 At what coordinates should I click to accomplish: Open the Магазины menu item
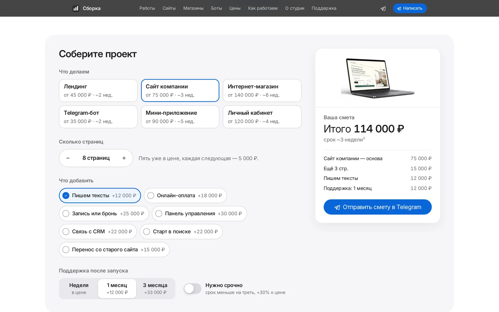point(193,8)
